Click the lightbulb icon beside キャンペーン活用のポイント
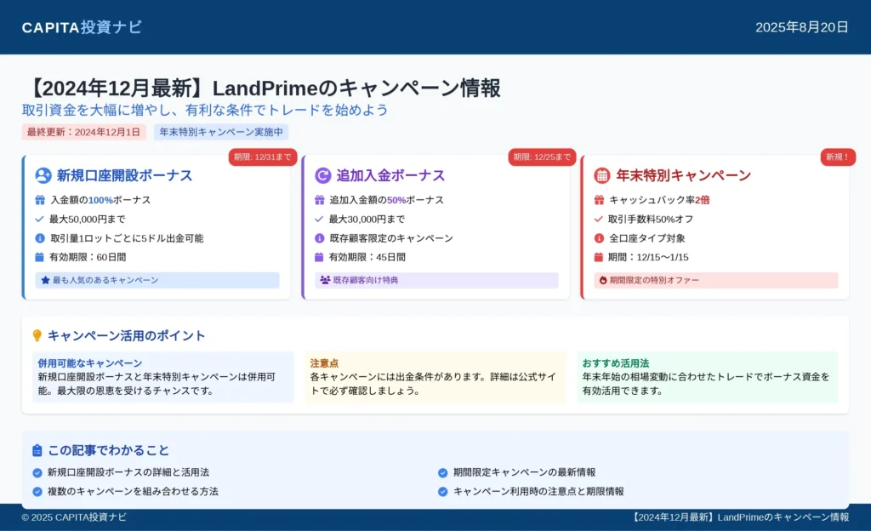871x531 pixels. (x=37, y=335)
